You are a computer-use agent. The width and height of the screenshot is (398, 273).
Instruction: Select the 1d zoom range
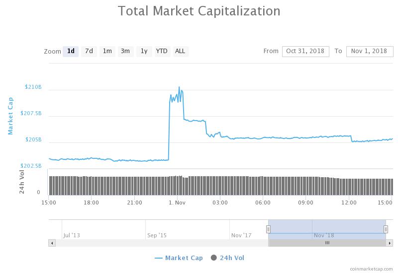[71, 52]
